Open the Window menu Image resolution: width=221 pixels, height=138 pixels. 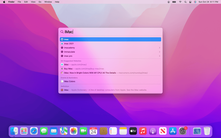click(48, 2)
